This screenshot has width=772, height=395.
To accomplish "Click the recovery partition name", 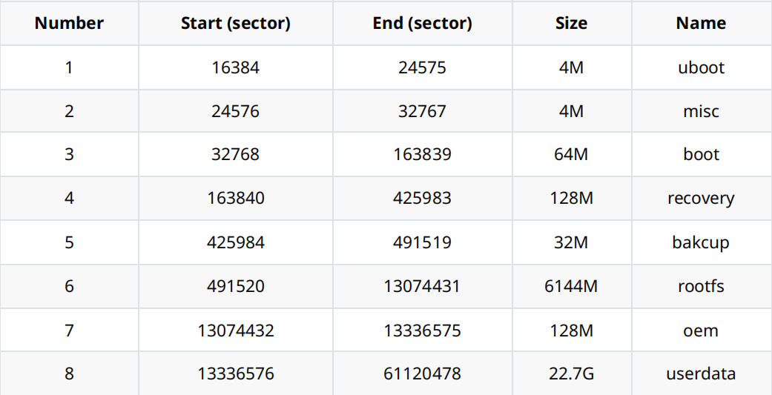I will pos(701,198).
